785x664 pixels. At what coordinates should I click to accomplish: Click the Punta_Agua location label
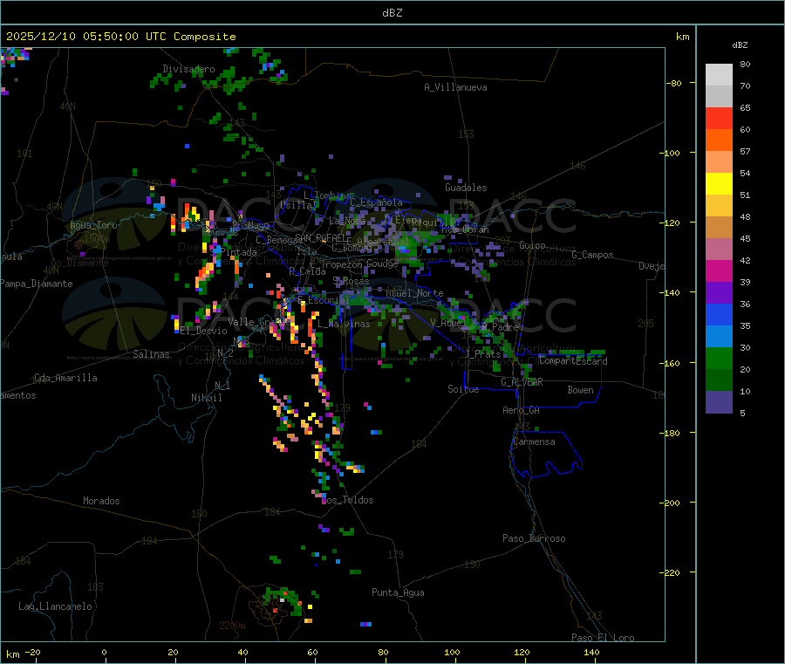coord(398,592)
